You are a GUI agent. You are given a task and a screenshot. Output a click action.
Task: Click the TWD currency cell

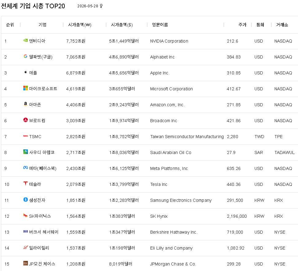259,137
